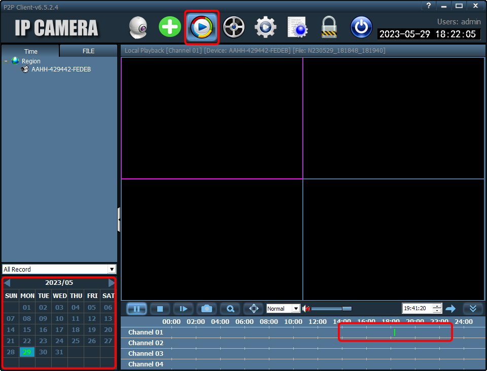
Task: Go to next month in calendar
Action: click(x=111, y=283)
